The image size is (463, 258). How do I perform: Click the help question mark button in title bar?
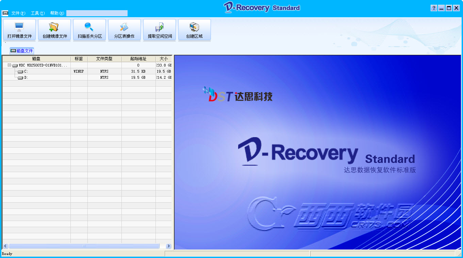(434, 8)
